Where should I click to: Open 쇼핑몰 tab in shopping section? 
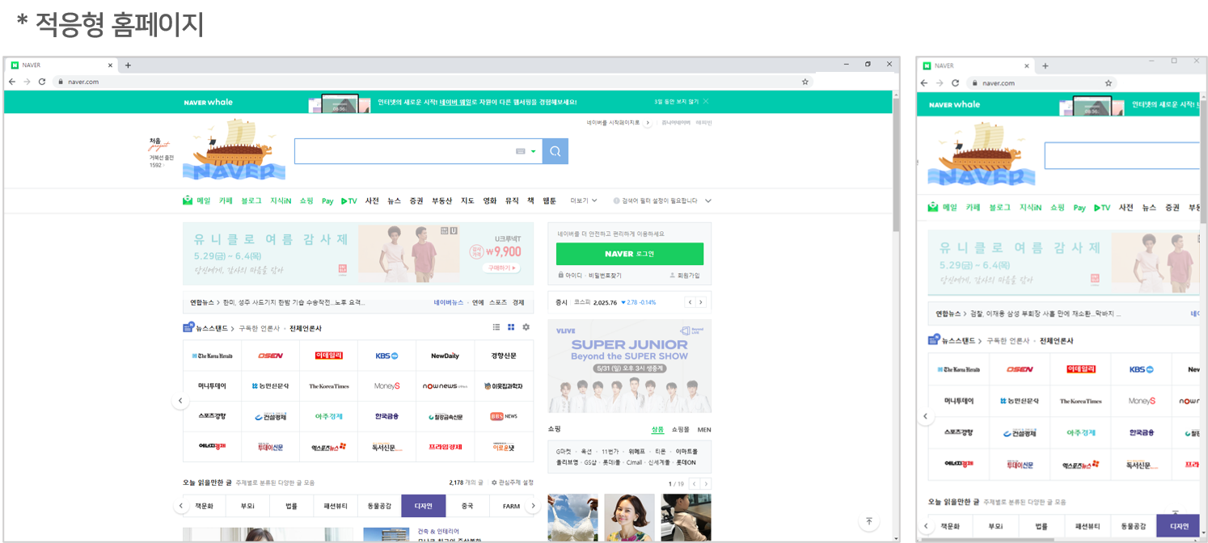(x=681, y=430)
